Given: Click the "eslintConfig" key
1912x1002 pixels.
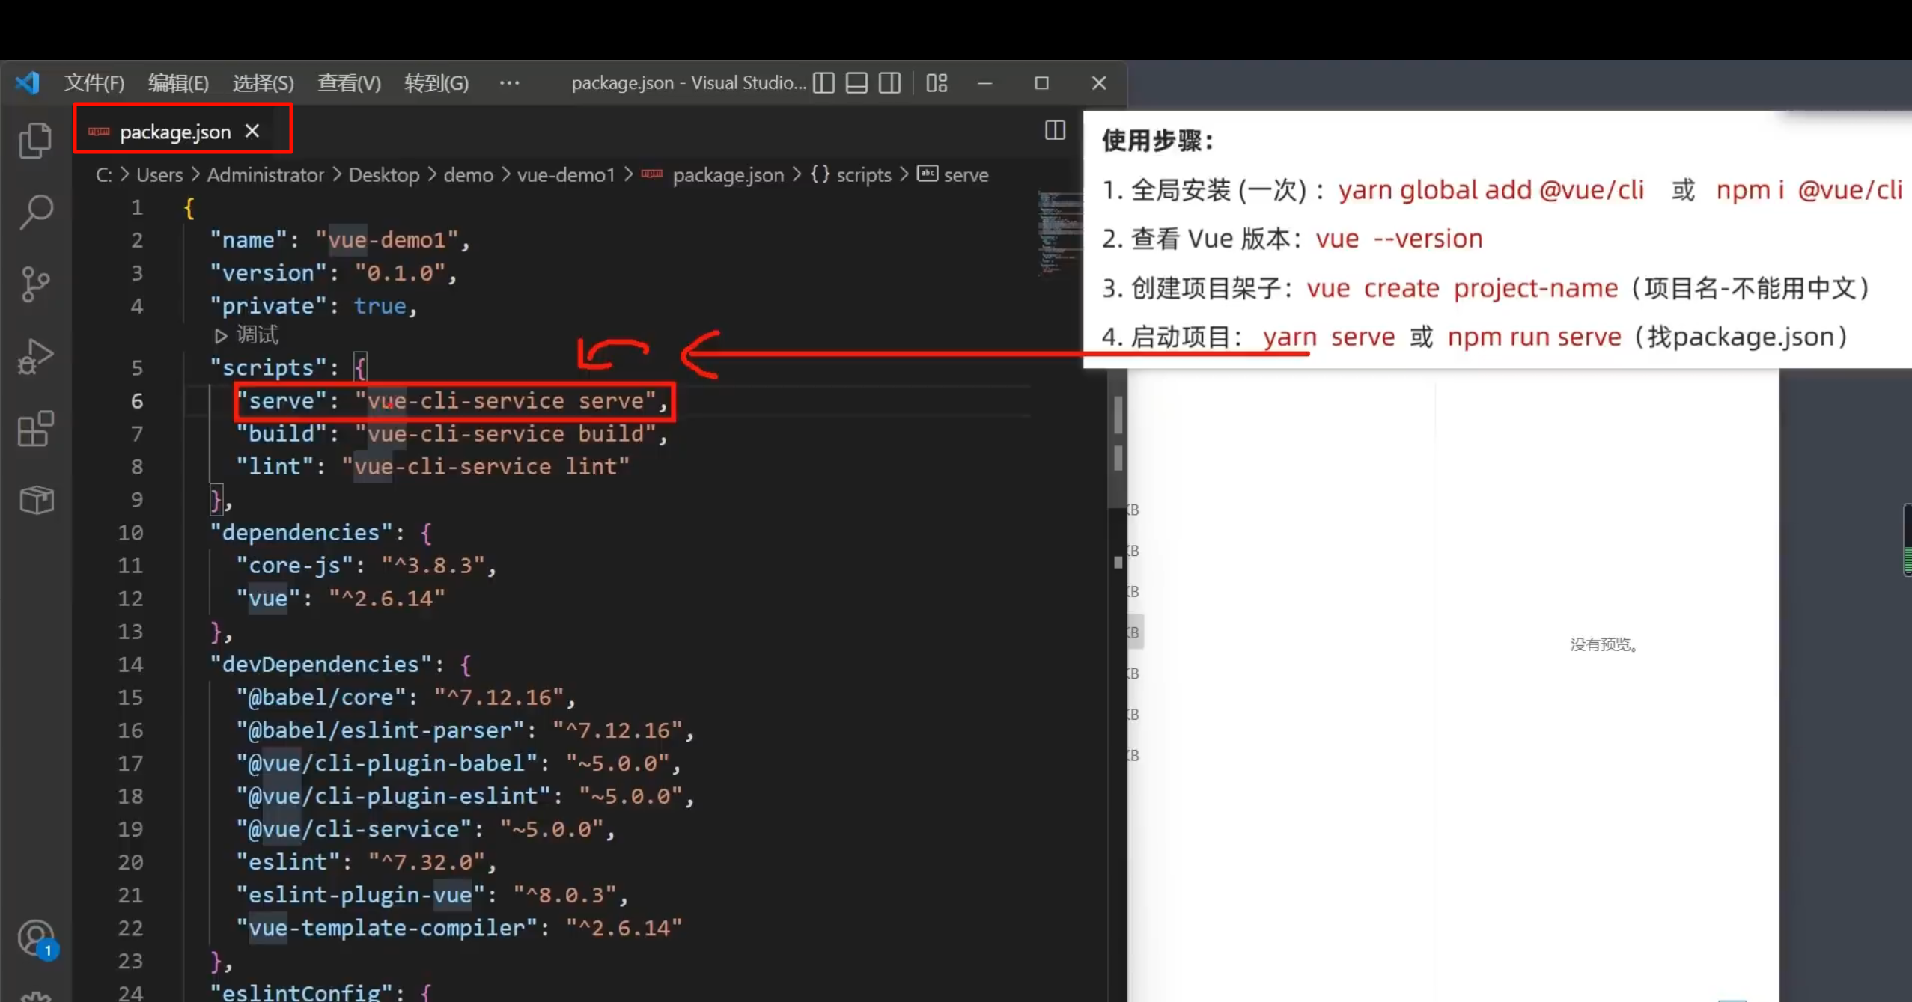Looking at the screenshot, I should 302,992.
